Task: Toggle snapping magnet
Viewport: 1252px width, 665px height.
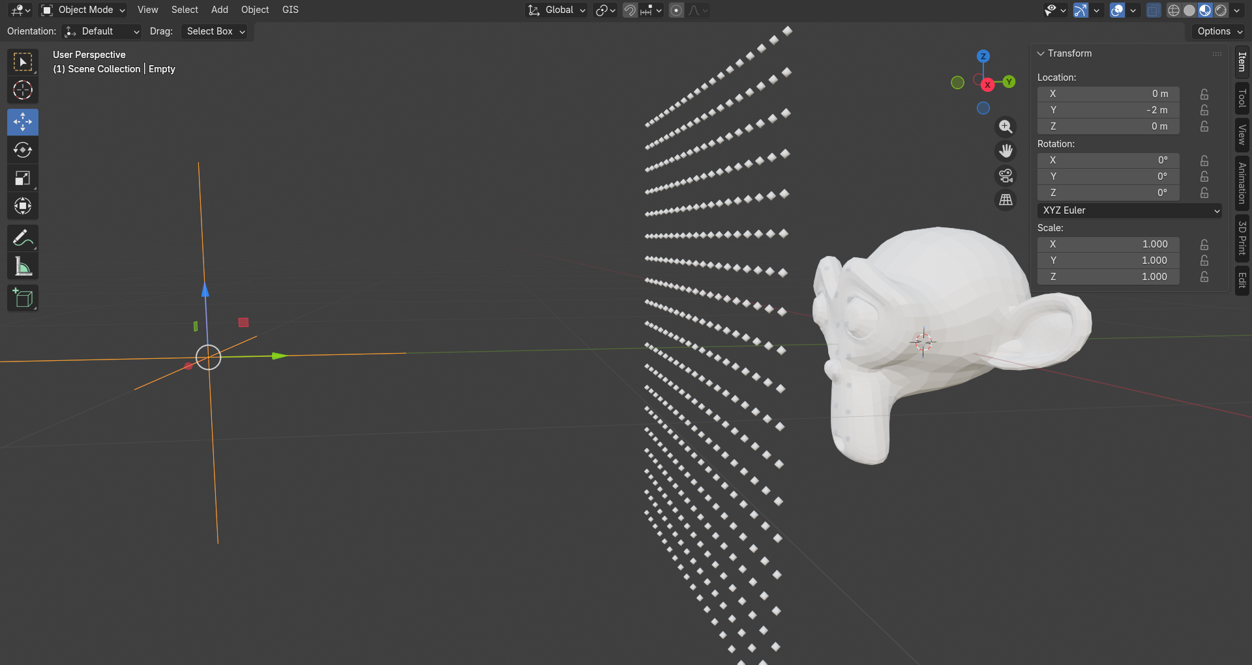Action: click(630, 10)
